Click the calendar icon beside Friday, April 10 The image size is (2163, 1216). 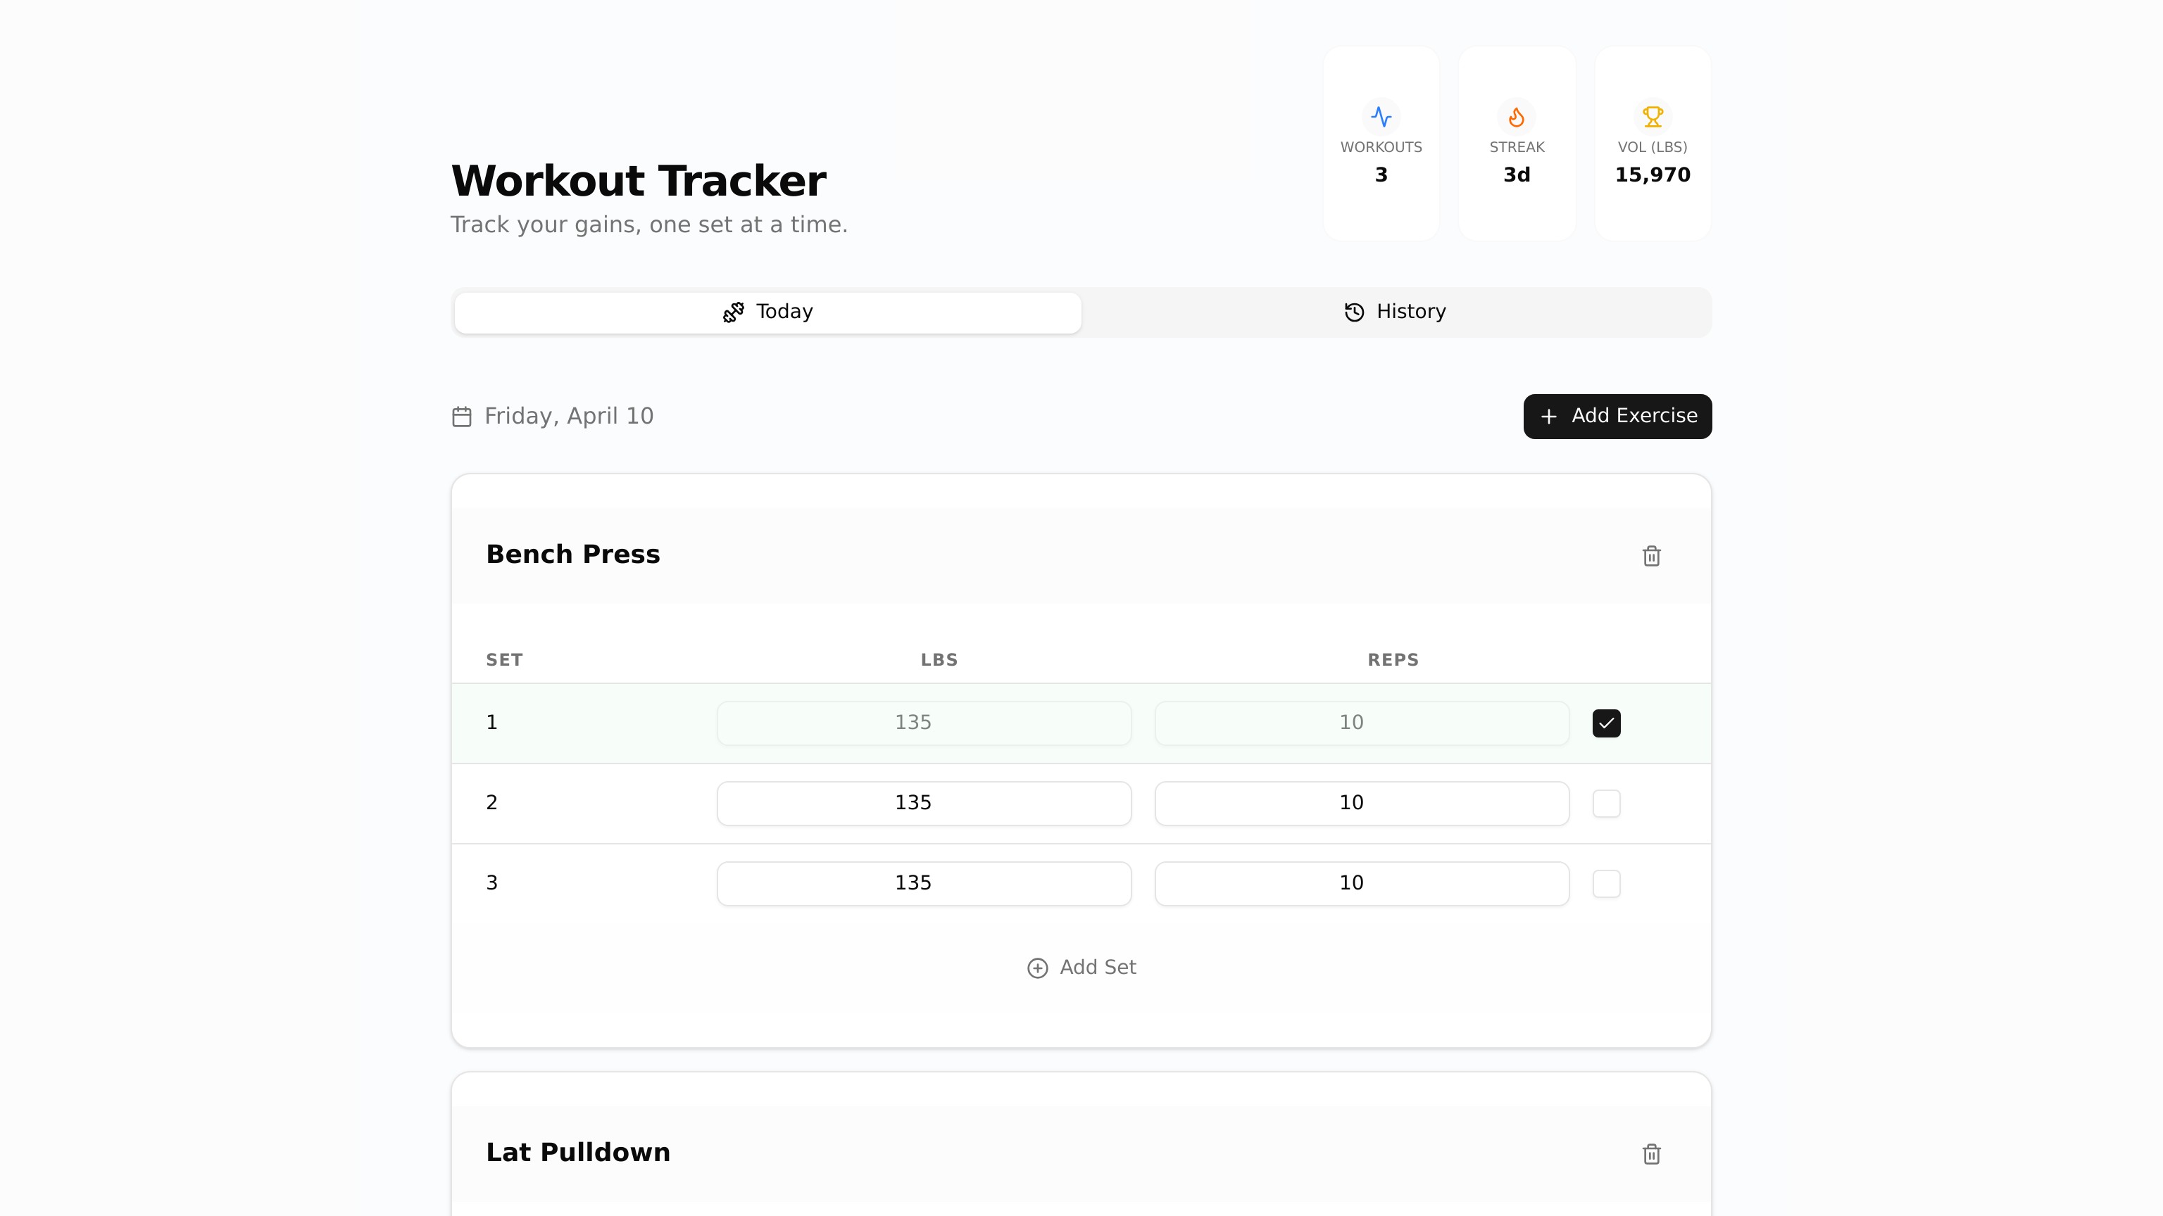[462, 417]
